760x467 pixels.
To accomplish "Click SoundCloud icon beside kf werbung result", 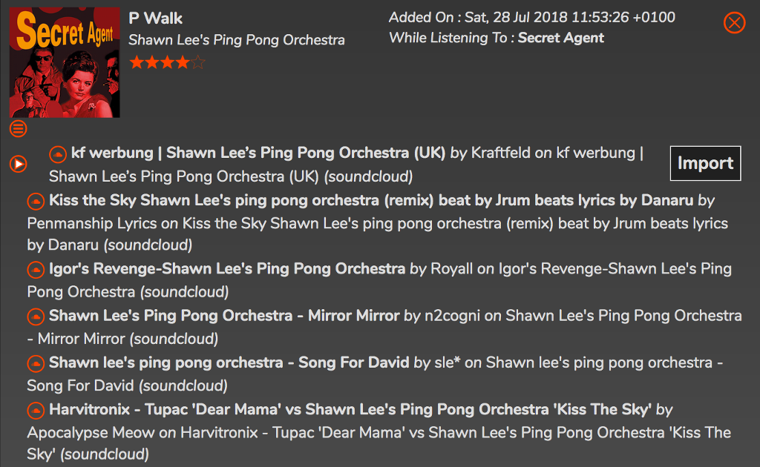I will (x=58, y=154).
